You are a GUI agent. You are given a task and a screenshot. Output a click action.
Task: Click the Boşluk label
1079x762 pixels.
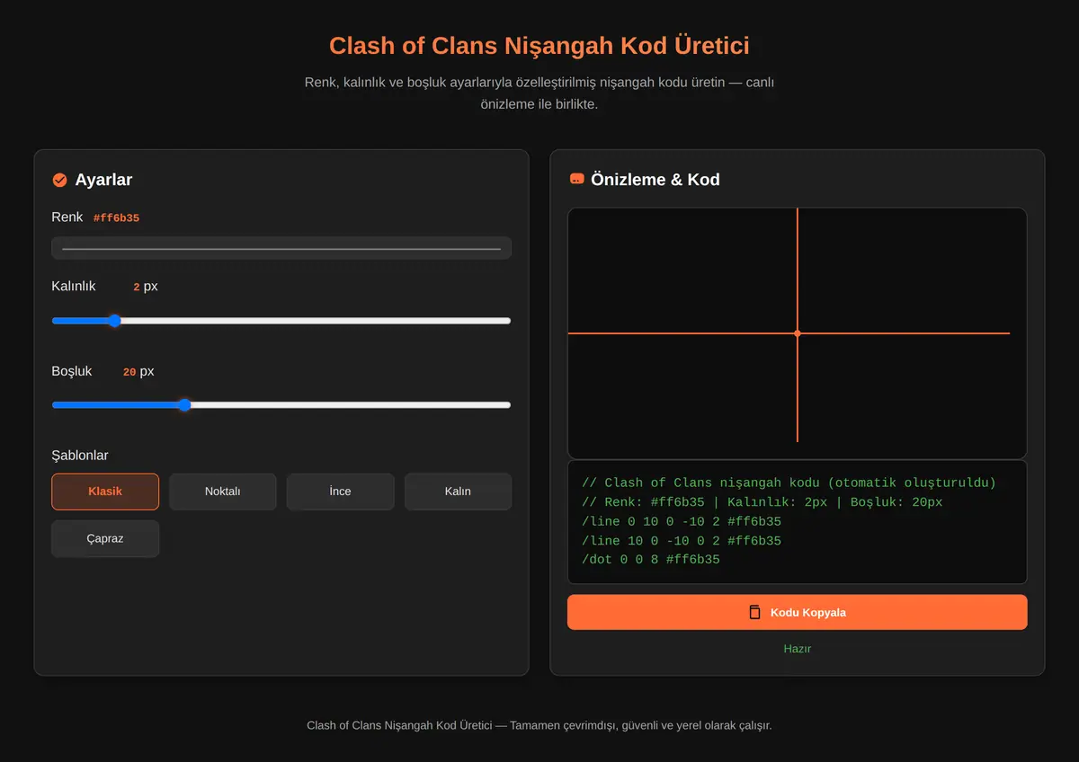pyautogui.click(x=72, y=371)
